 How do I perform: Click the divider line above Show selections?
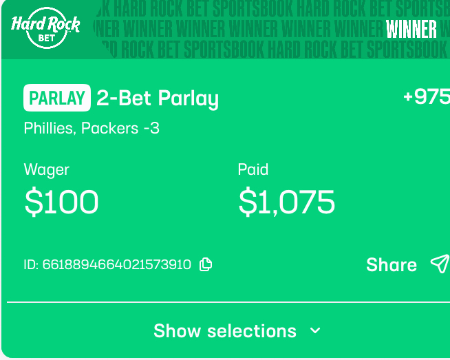[227, 301]
